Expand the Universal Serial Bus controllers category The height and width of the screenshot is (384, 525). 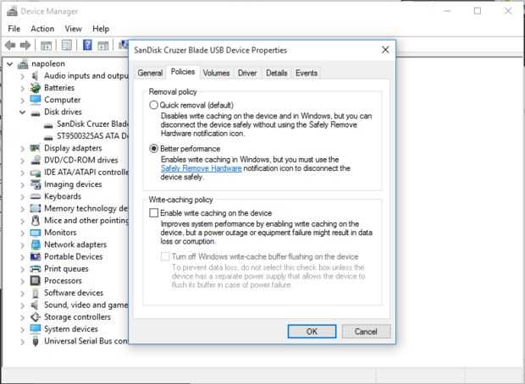pyautogui.click(x=22, y=342)
